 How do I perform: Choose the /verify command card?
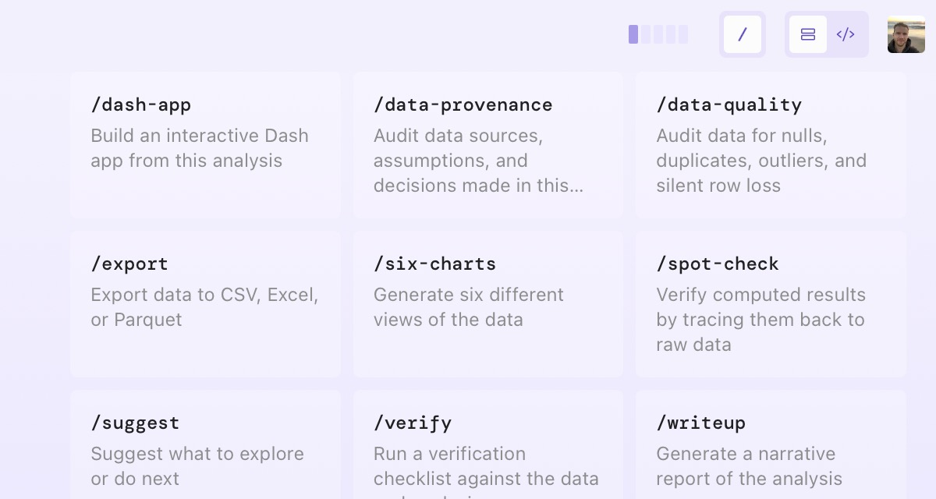(487, 444)
